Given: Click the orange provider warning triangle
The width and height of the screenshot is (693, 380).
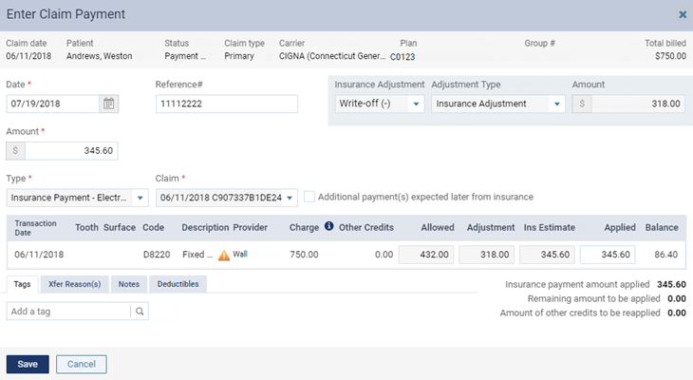Looking at the screenshot, I should (x=224, y=256).
